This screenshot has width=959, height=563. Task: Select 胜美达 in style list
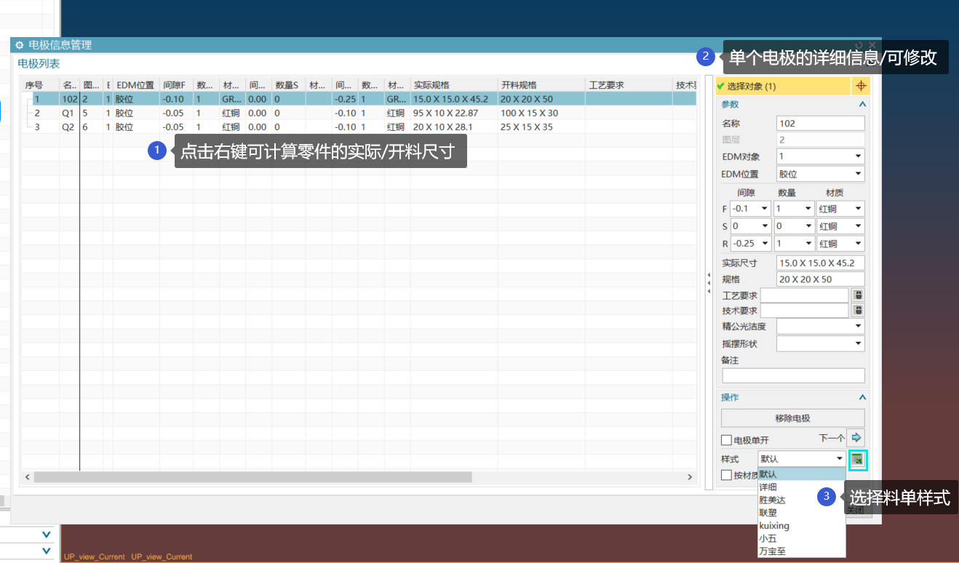[802, 500]
